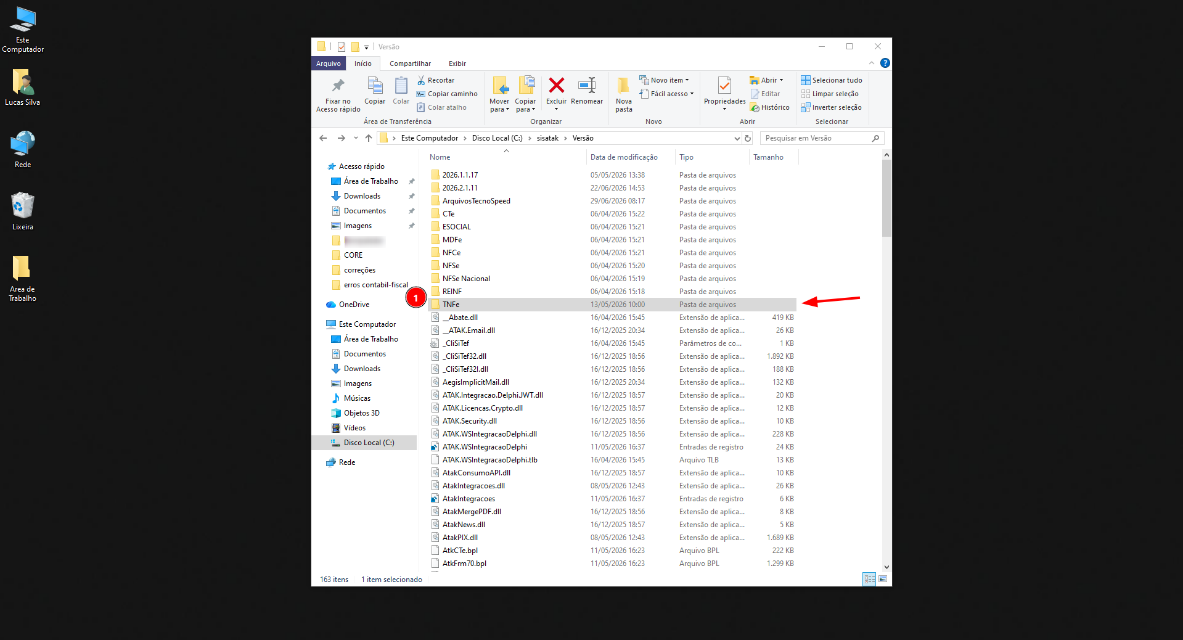Select Recortar (cut) in the ribbon
1183x640 pixels.
[x=436, y=80]
